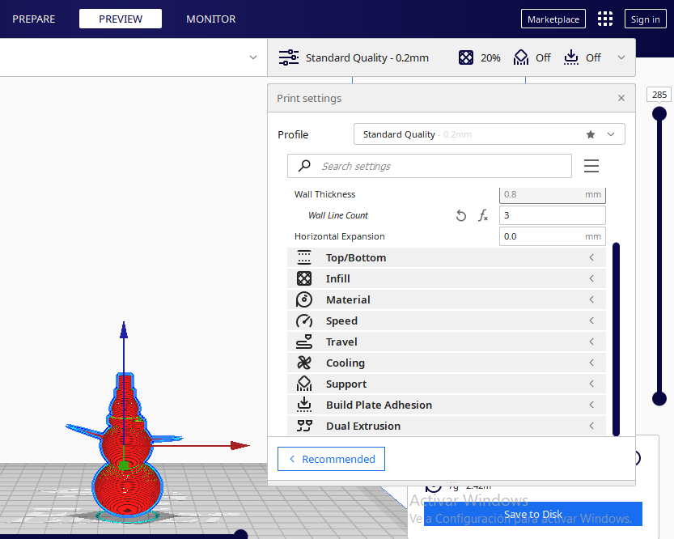Open the Marketplace

[553, 19]
